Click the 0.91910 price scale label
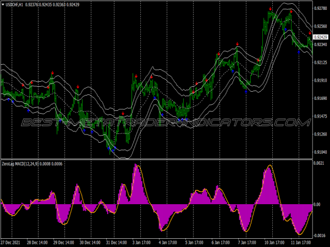Image resolution: width=330 pixels, height=247 pixels. tap(321, 80)
